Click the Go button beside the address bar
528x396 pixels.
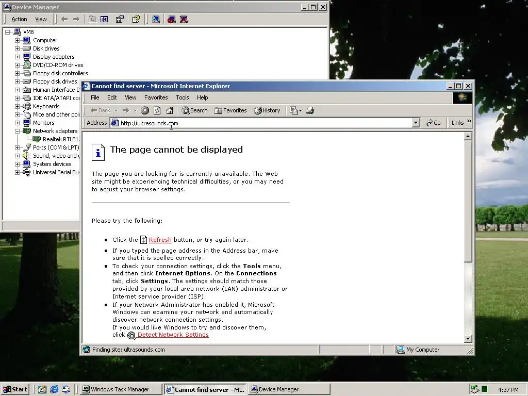pos(434,123)
